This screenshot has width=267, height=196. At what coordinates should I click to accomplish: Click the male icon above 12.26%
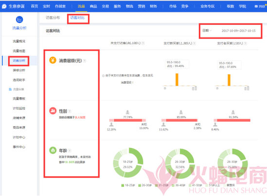point(111,125)
